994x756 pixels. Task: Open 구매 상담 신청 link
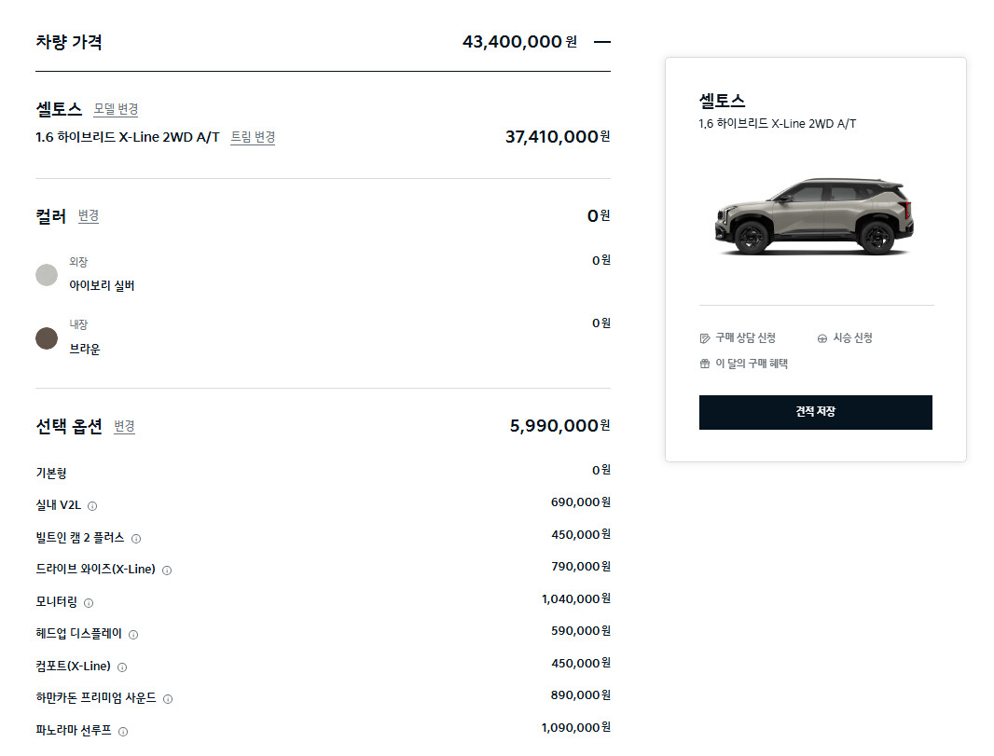coord(738,337)
